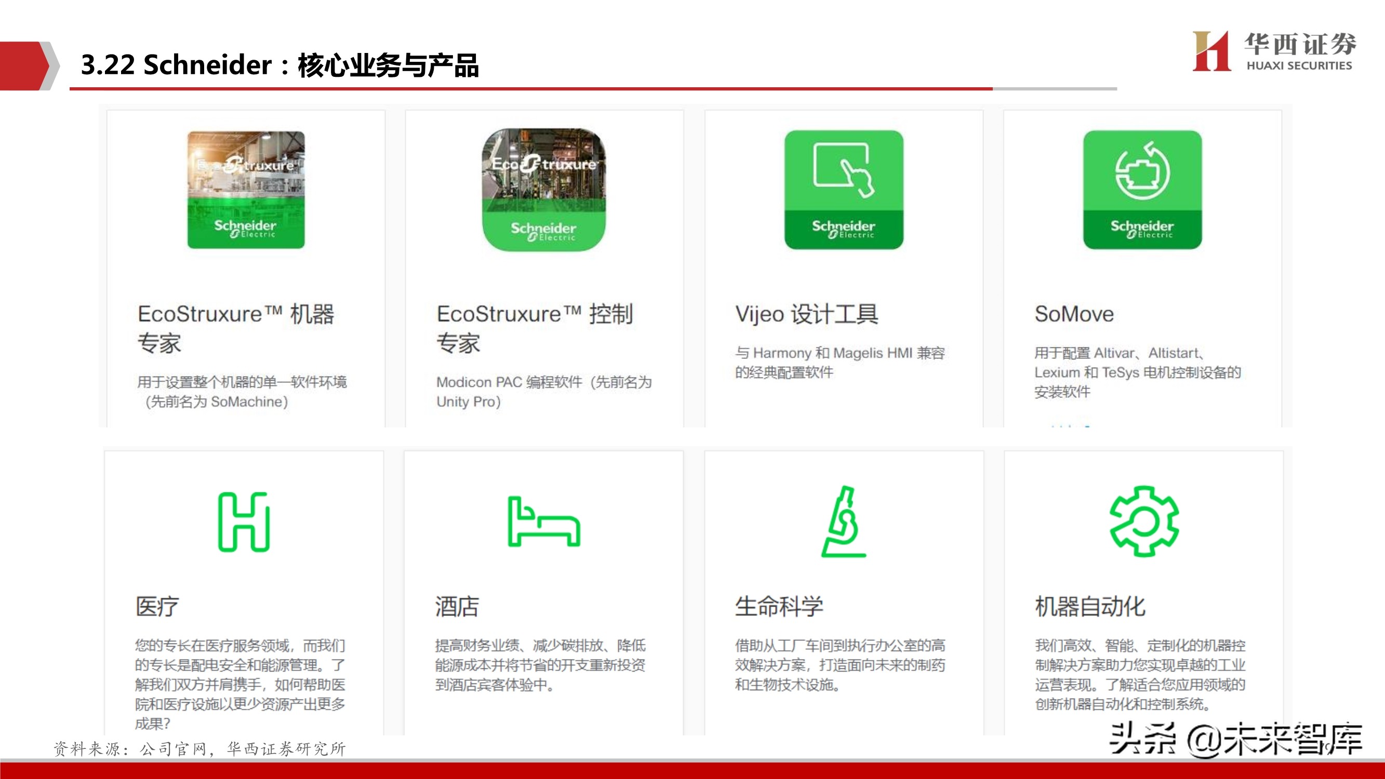The width and height of the screenshot is (1385, 779).
Task: Click 机器自动化 description about 机器控制解决方案
Action: (1140, 675)
